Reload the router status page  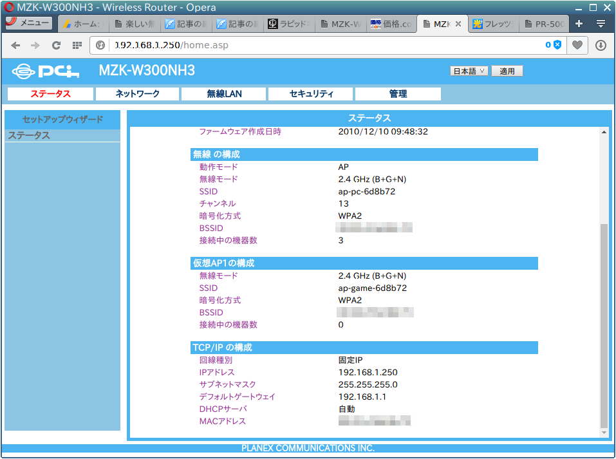point(56,46)
